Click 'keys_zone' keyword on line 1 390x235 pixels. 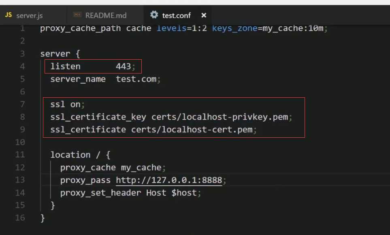click(x=234, y=29)
